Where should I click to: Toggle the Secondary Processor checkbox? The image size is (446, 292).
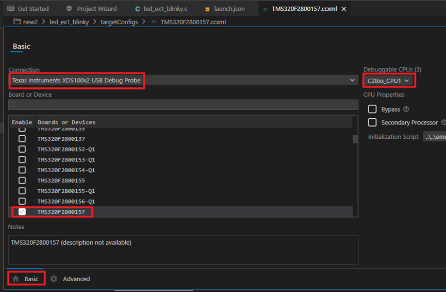[372, 122]
